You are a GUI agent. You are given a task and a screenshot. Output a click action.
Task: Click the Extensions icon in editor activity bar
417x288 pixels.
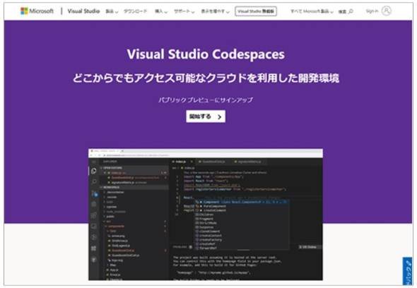click(x=94, y=248)
